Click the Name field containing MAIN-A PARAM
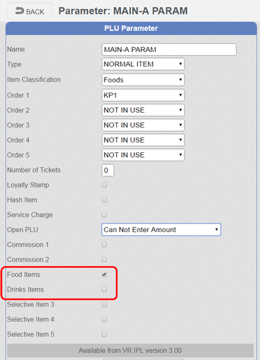Viewport: 260px width, 360px height. [169, 49]
